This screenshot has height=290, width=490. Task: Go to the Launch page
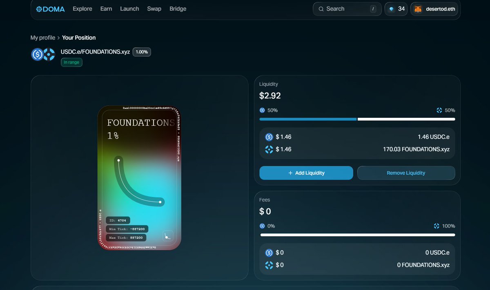tap(129, 9)
